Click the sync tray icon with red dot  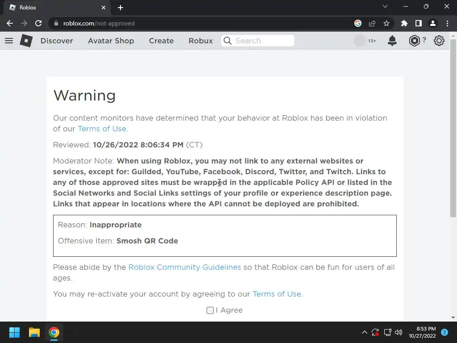[375, 332]
